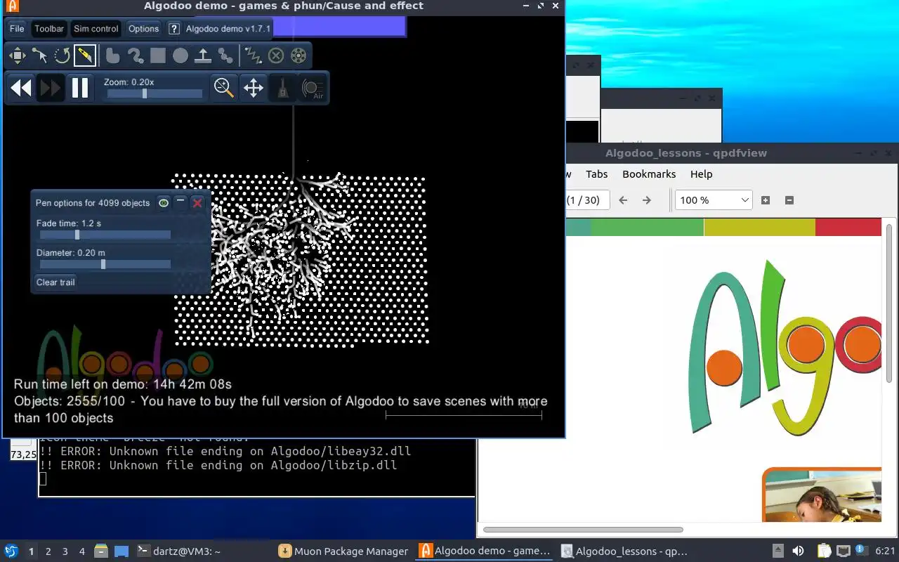Click qpdfview horizontal scrollbar

[583, 530]
